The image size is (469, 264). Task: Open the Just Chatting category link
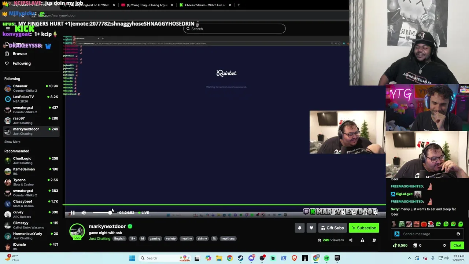[x=99, y=239]
